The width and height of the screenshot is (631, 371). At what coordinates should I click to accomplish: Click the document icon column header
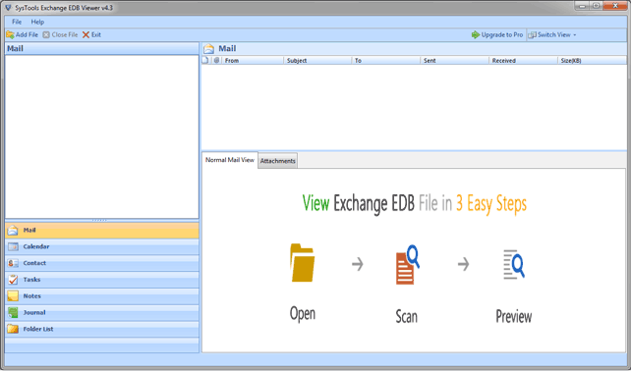[x=205, y=60]
